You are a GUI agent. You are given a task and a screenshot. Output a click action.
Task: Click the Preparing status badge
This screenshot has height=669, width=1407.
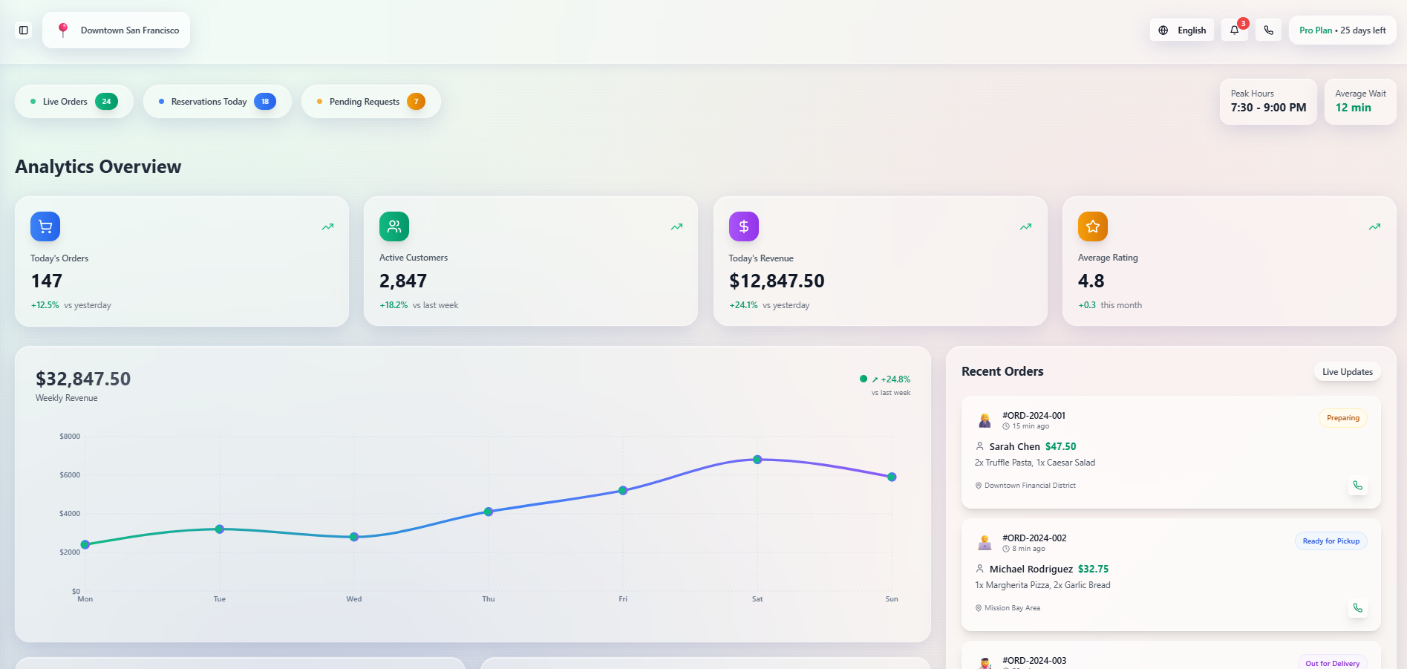point(1342,418)
